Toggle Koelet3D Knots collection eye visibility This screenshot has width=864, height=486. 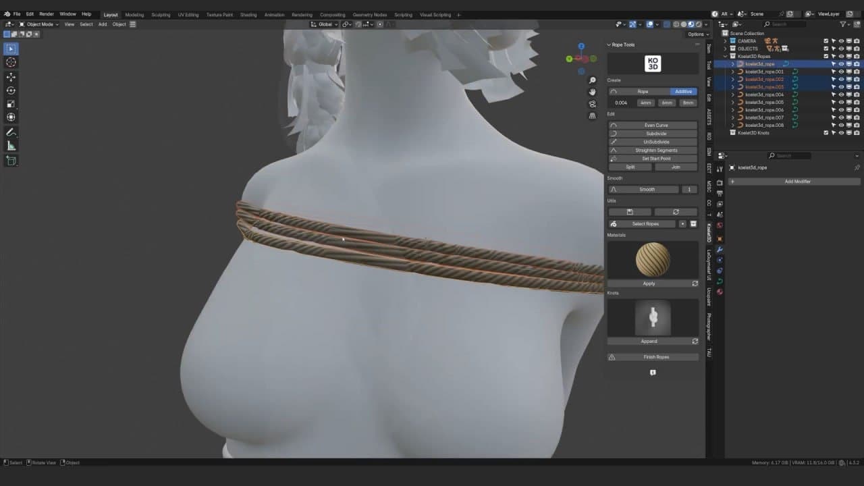point(841,133)
